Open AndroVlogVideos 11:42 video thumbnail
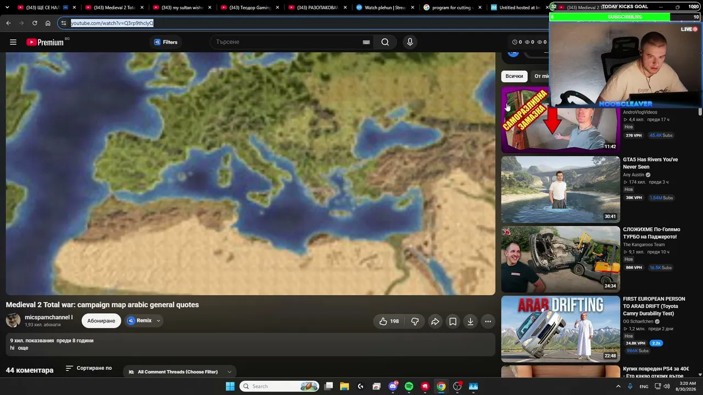 click(x=560, y=119)
